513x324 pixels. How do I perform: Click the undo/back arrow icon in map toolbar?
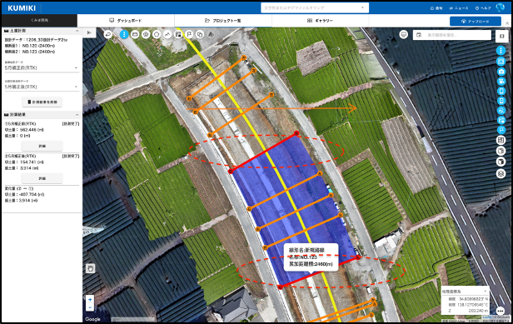tap(108, 34)
